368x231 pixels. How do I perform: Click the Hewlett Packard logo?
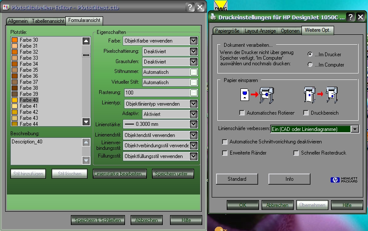pos(344,180)
